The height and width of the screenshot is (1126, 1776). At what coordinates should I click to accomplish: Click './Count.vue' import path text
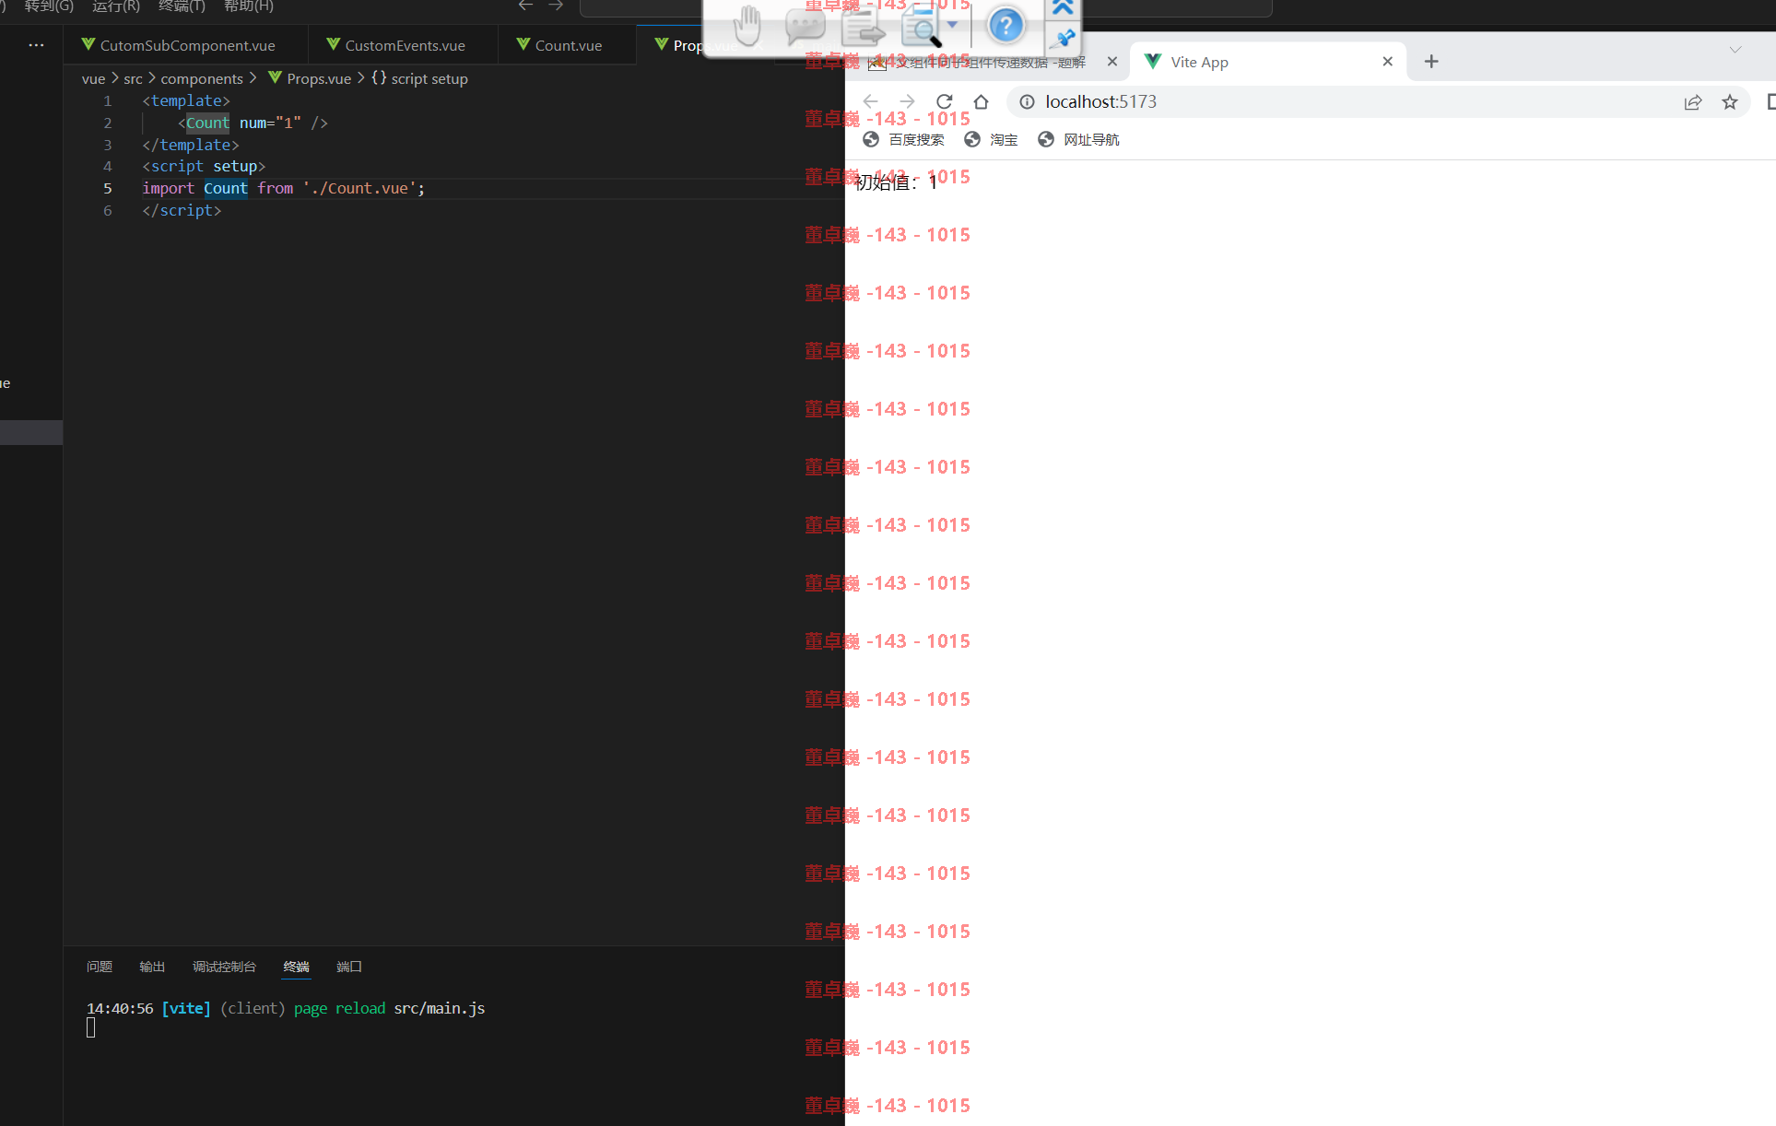(x=359, y=188)
